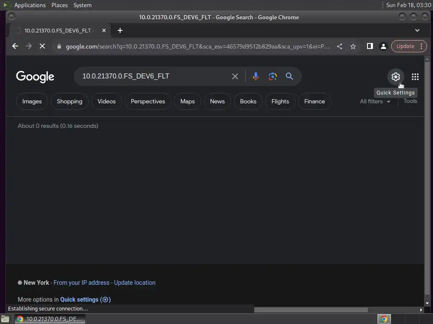Viewport: 433px width, 324px height.
Task: Share this page using the share icon
Action: 340,46
